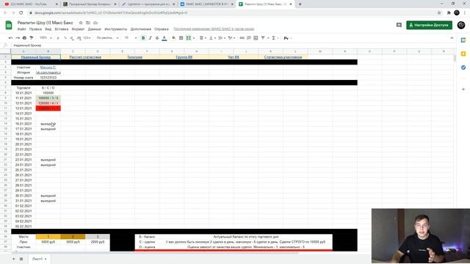Format cell as percent
Image resolution: width=470 pixels, height=264 pixels.
pyautogui.click(x=65, y=38)
